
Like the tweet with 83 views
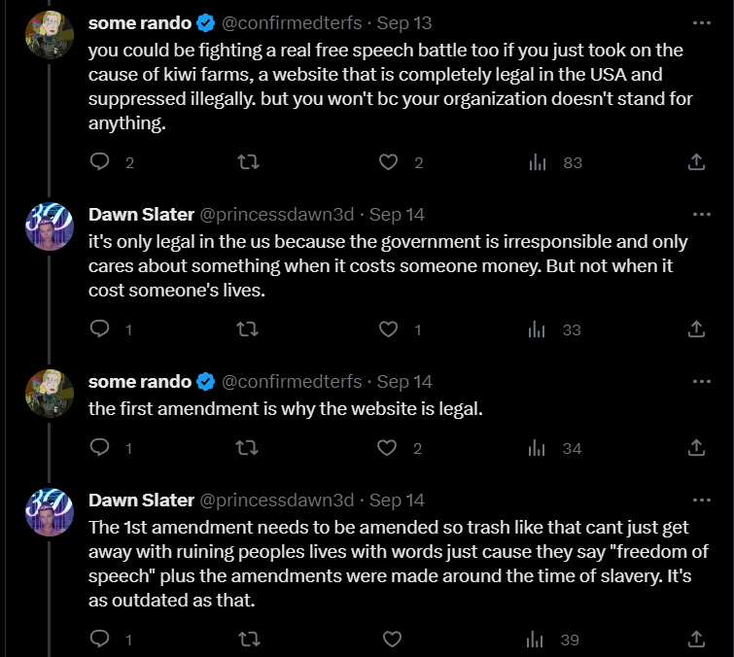point(388,162)
